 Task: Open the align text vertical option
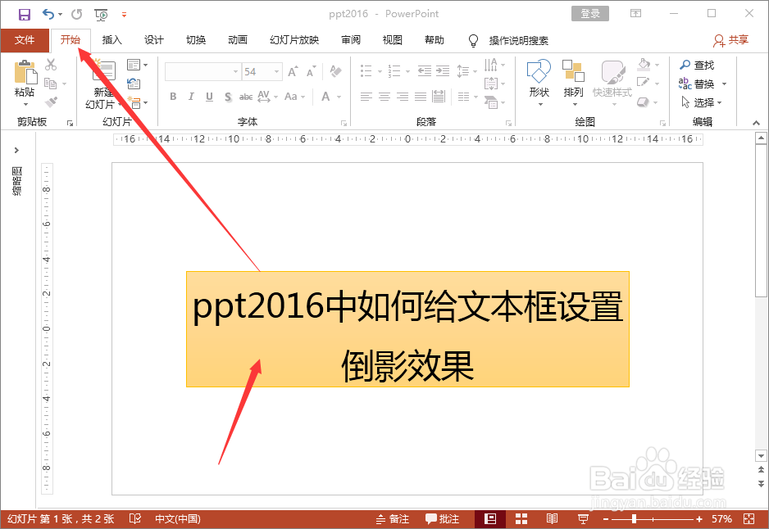point(494,84)
